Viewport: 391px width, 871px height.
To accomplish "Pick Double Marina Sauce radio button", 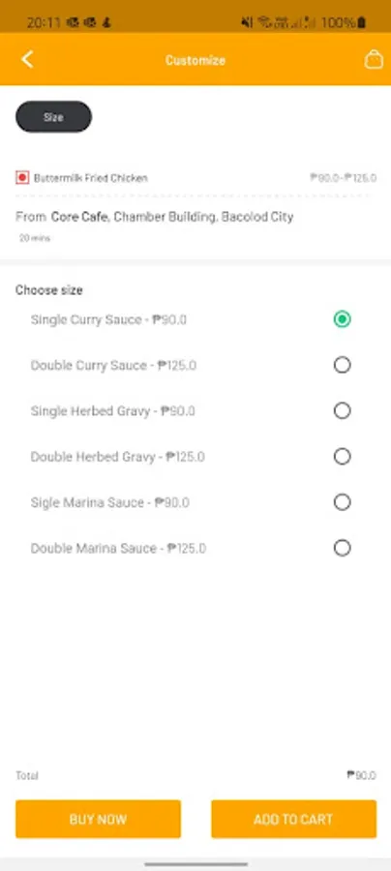I will click(x=343, y=549).
